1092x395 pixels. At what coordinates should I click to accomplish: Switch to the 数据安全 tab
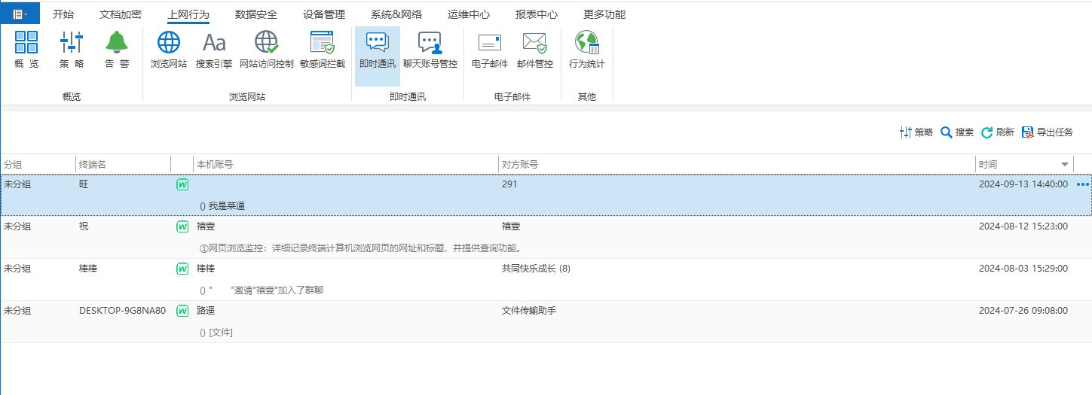(x=255, y=14)
